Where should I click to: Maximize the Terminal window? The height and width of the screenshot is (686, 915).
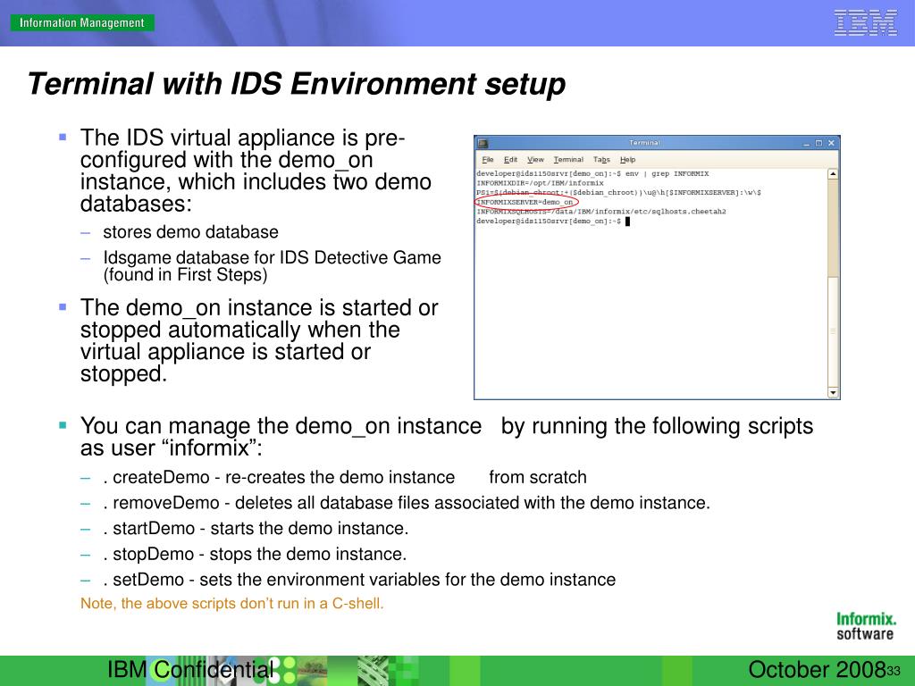[x=818, y=143]
